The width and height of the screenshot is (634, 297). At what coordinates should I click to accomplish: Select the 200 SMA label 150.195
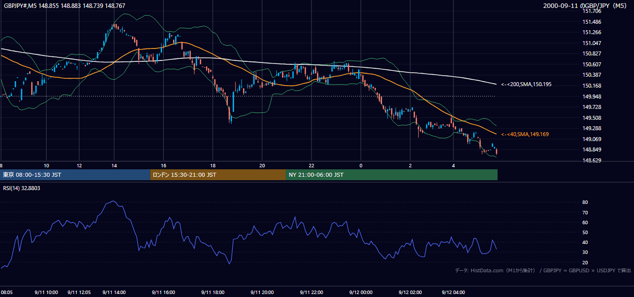[x=525, y=84]
